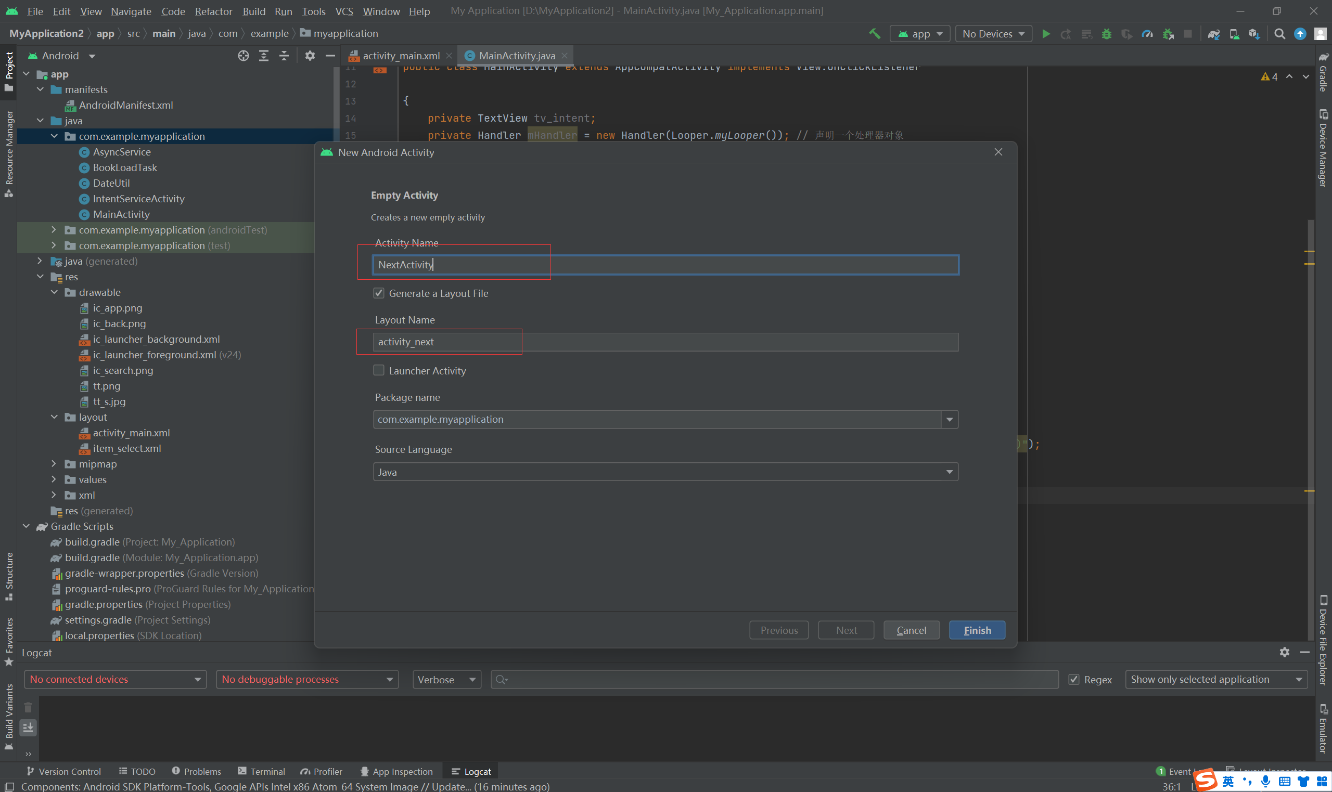Click the Layout Name input field

(x=665, y=342)
